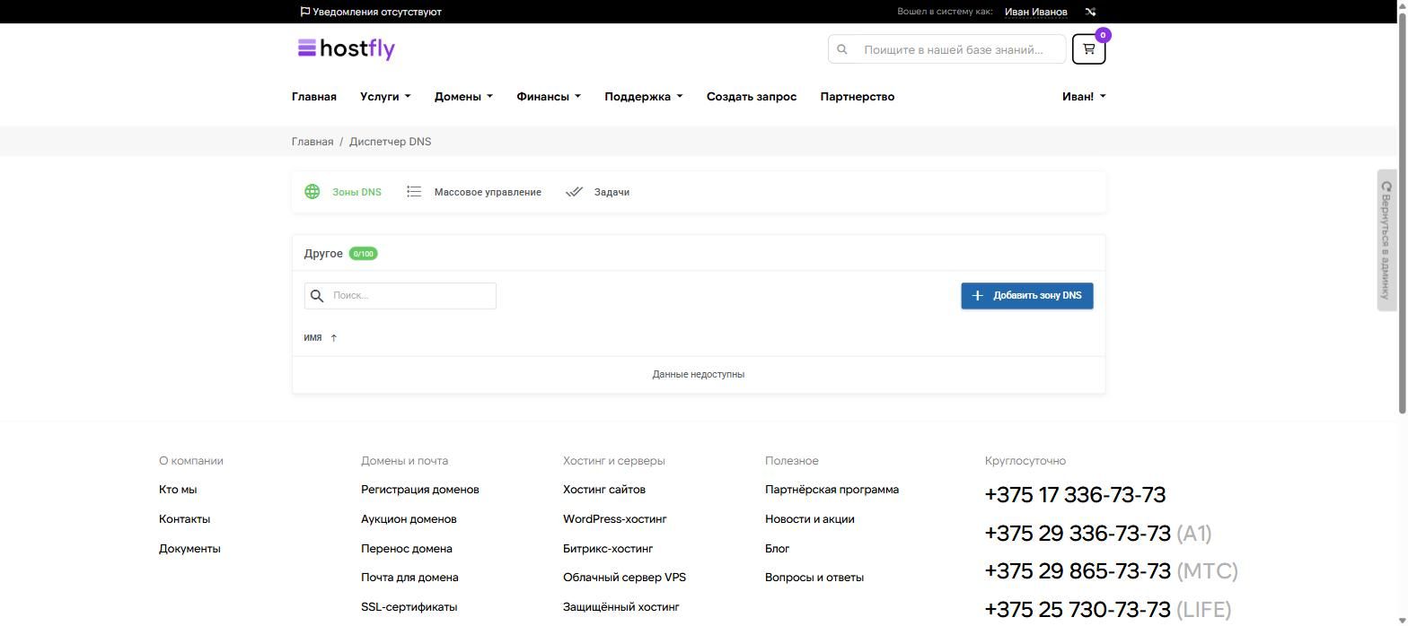Screen dimensions: 1408x626
Task: Expand the Финансы dropdown menu
Action: (x=549, y=97)
